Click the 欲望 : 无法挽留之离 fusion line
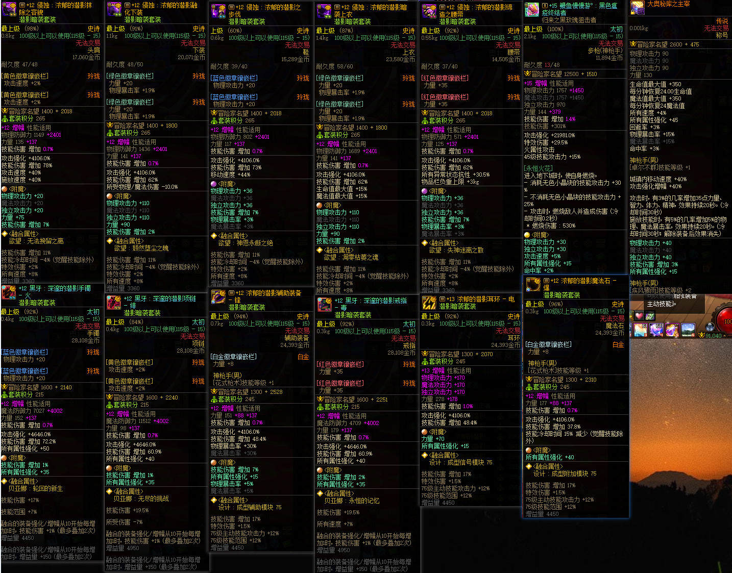The height and width of the screenshot is (573, 732). [36, 241]
